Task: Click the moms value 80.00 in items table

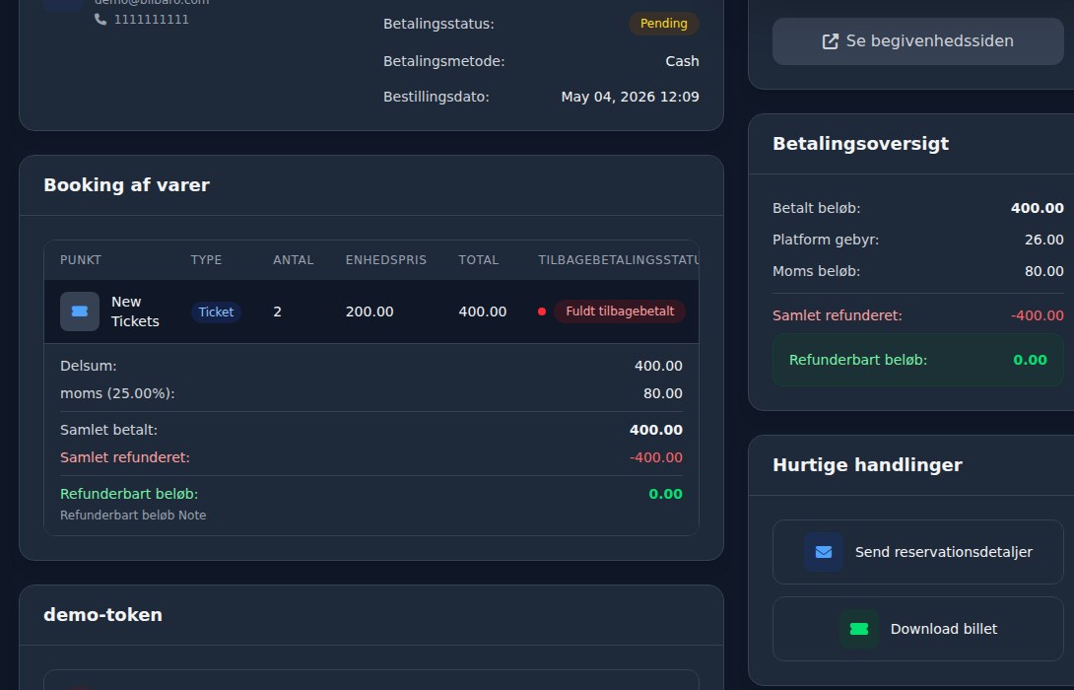Action: (x=662, y=393)
